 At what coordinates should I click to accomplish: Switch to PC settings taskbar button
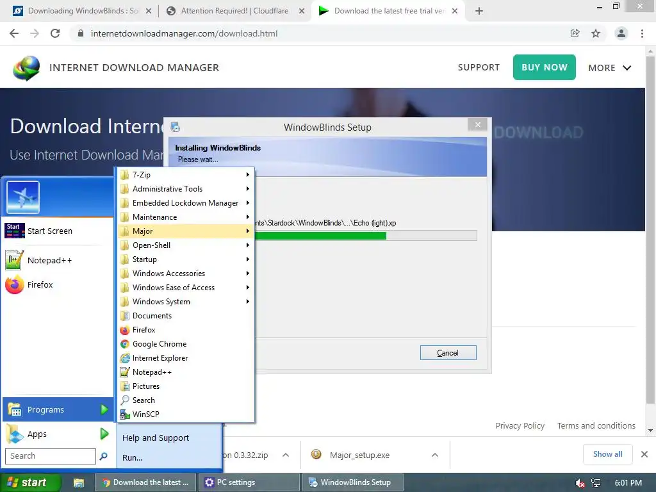click(x=249, y=482)
